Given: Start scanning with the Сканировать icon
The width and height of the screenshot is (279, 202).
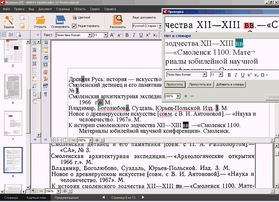Looking at the screenshot, I should click(61, 20).
